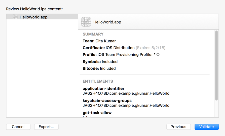Click the large app icon in the detail header

(x=86, y=22)
